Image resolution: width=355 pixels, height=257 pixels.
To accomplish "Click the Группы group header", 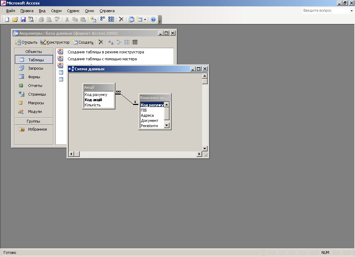I will (34, 121).
